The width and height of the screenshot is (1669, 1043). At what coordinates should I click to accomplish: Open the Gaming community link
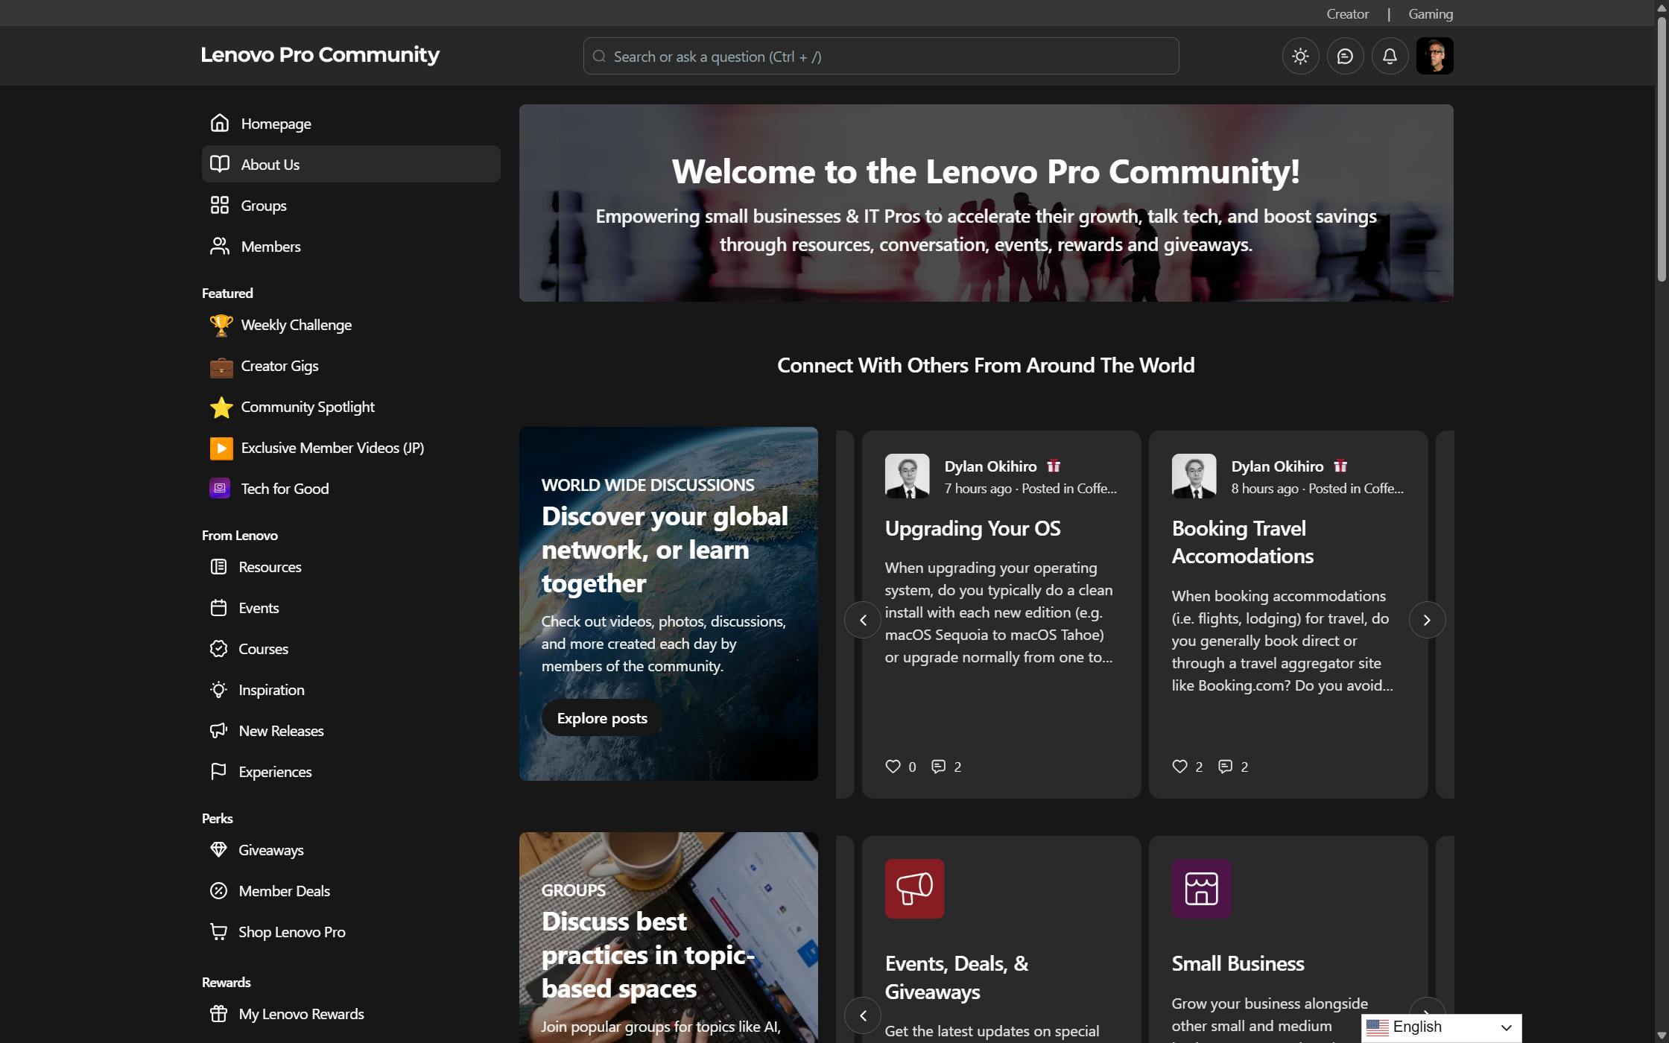click(1430, 14)
